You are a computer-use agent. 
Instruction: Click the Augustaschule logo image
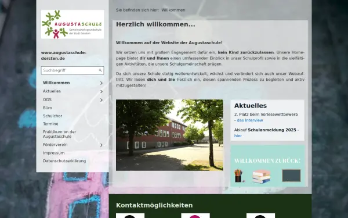point(72,24)
